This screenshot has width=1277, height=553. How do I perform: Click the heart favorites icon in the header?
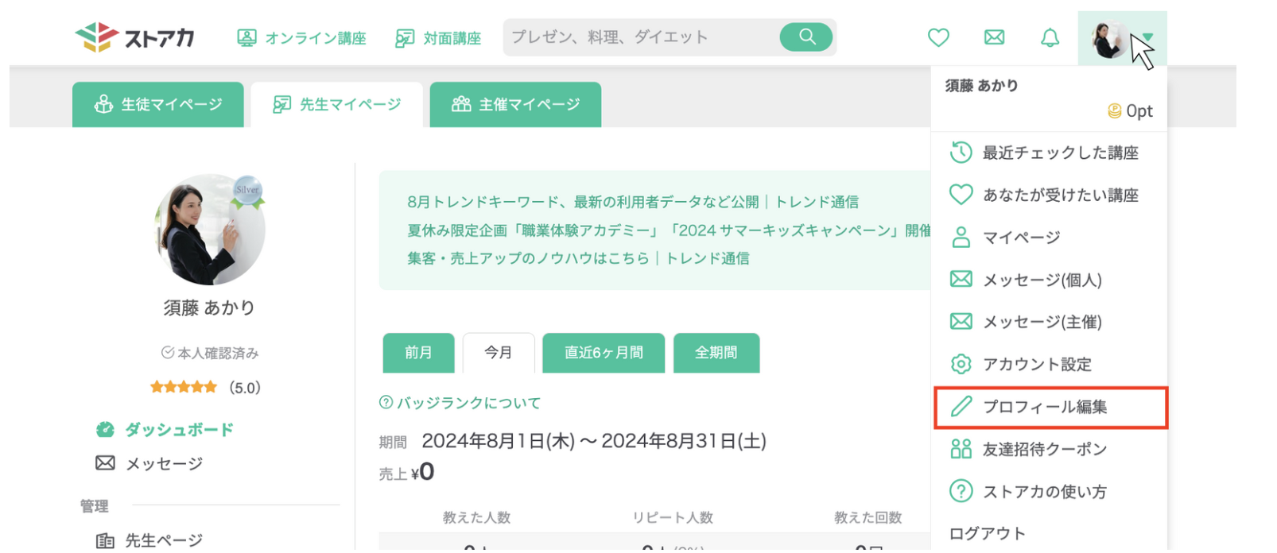pos(938,37)
